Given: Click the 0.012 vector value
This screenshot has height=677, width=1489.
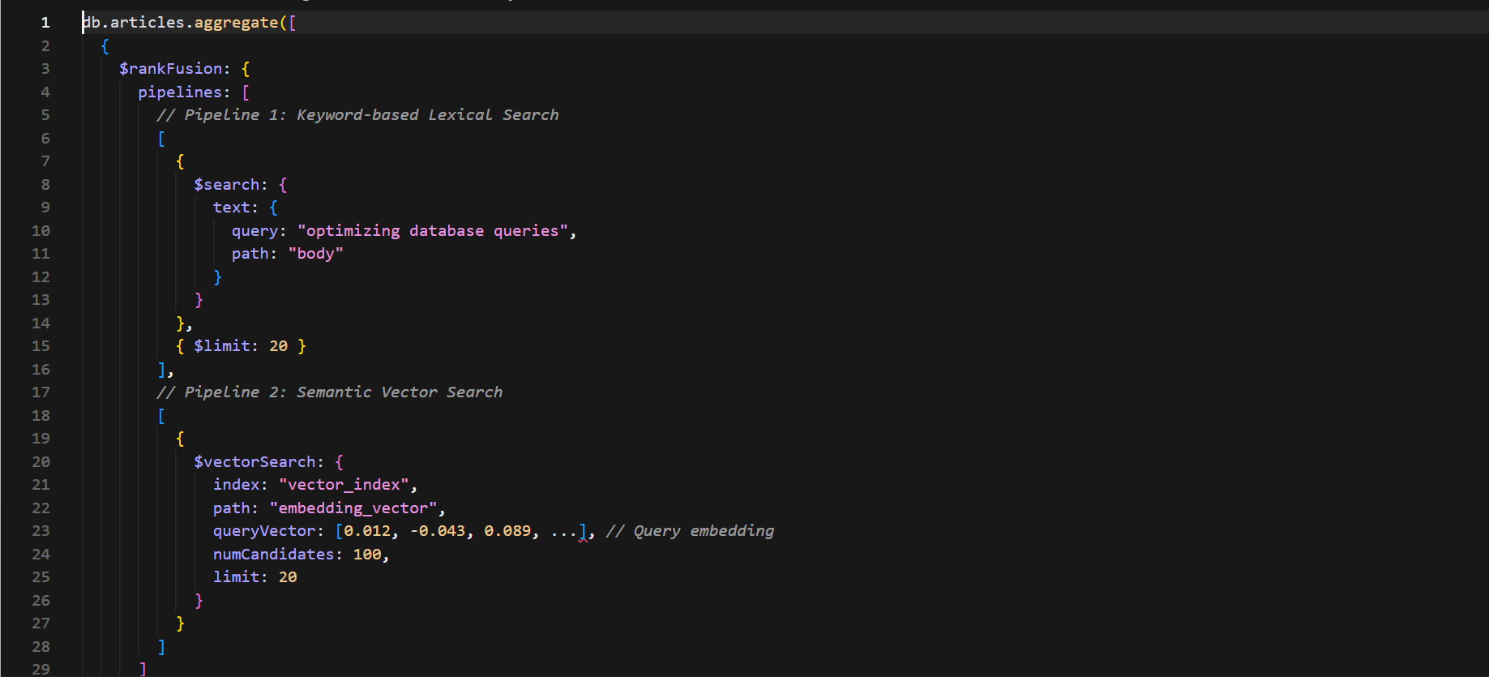Looking at the screenshot, I should (x=367, y=531).
